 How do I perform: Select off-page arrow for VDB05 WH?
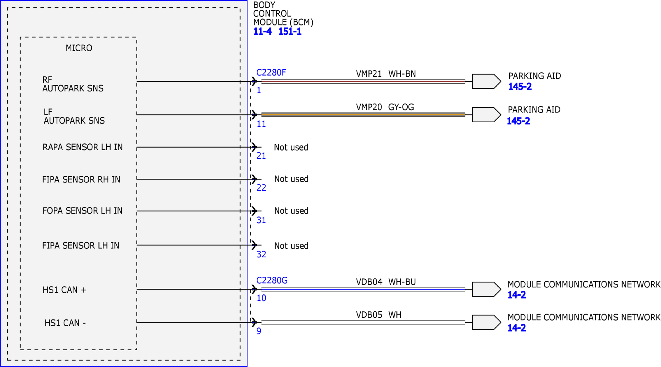tap(486, 322)
